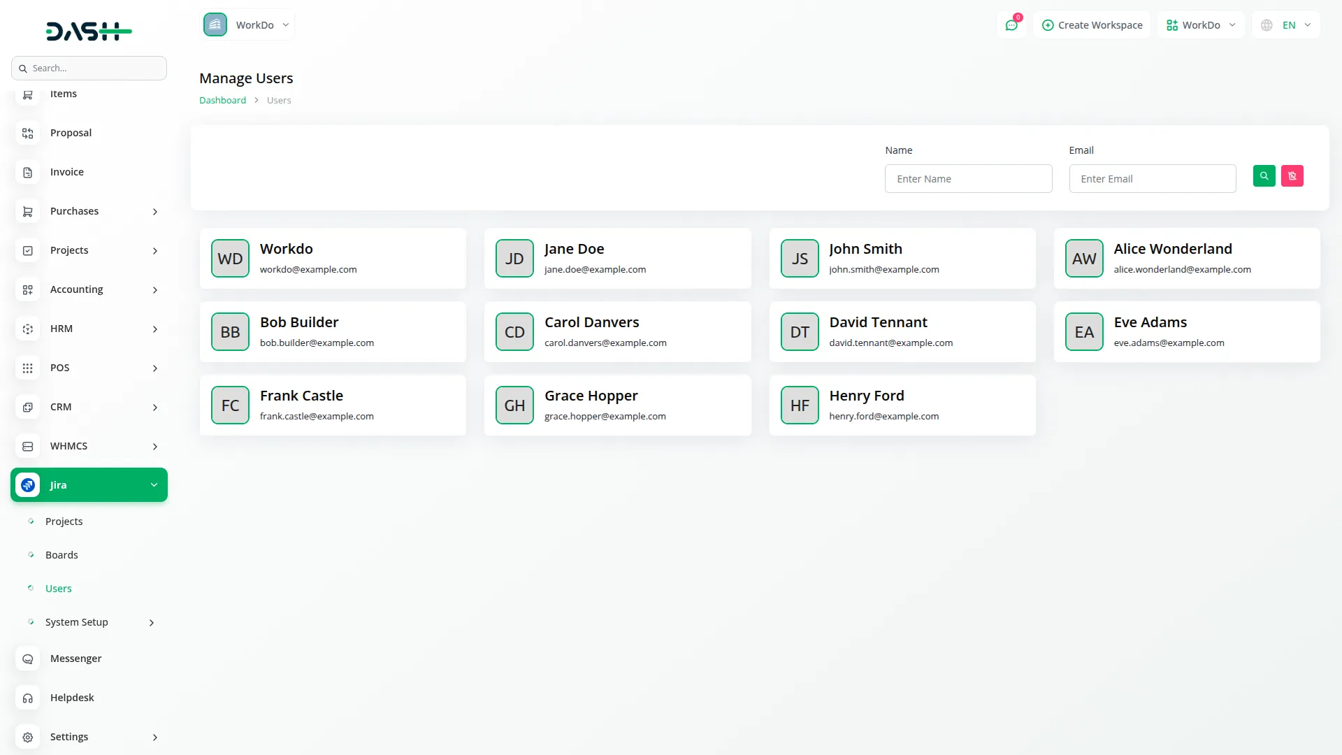Viewport: 1342px width, 755px height.
Task: Run the user filter with the green search icon
Action: coord(1264,175)
